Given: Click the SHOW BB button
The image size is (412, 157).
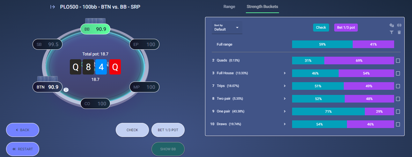Looking at the screenshot, I should click(168, 149).
